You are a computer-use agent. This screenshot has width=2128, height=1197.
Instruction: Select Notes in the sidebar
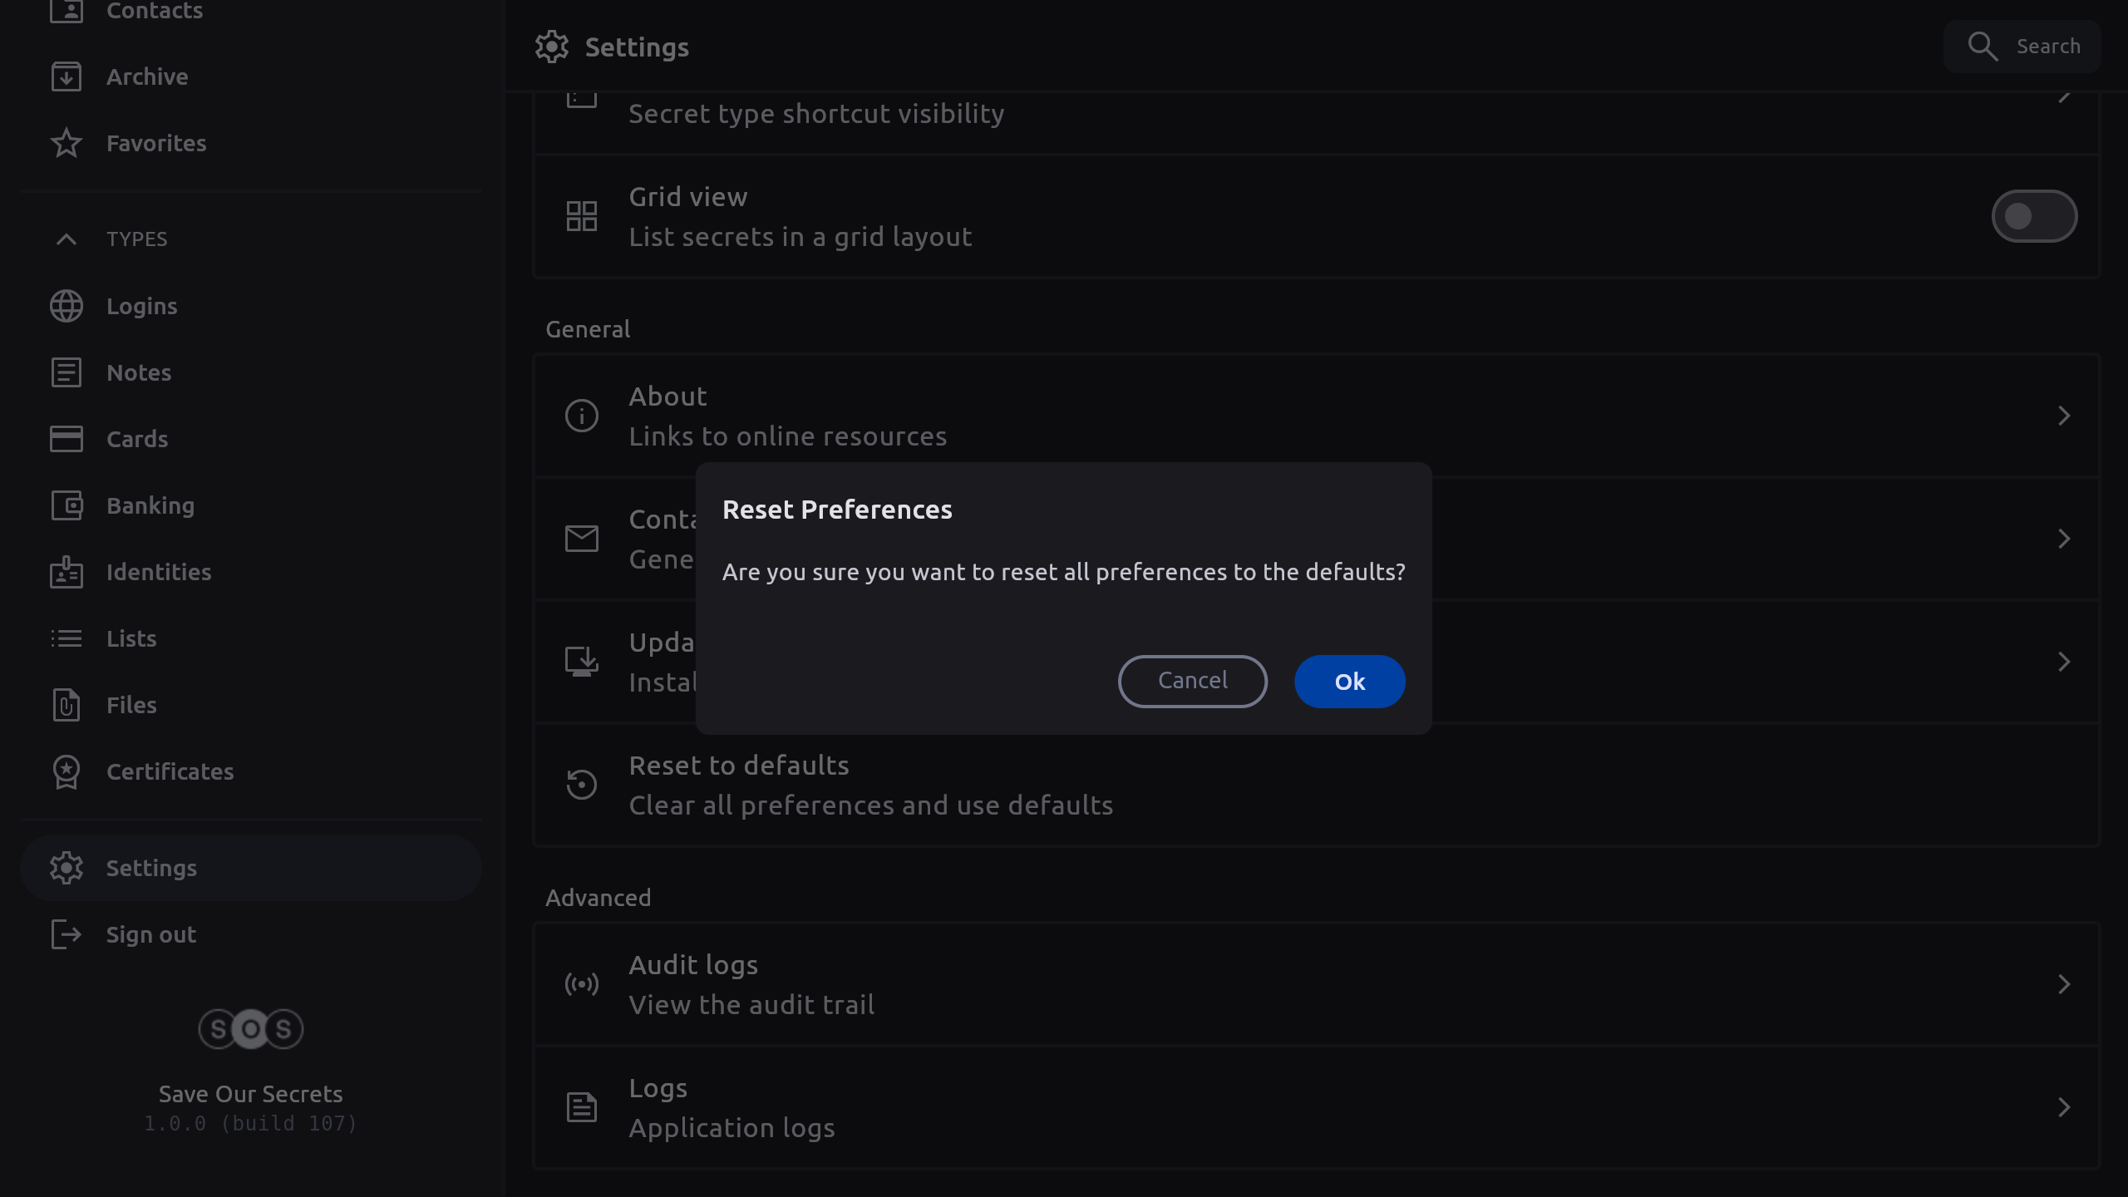139,372
